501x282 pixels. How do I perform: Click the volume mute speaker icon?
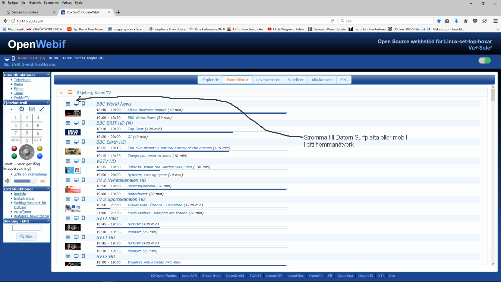[7, 181]
